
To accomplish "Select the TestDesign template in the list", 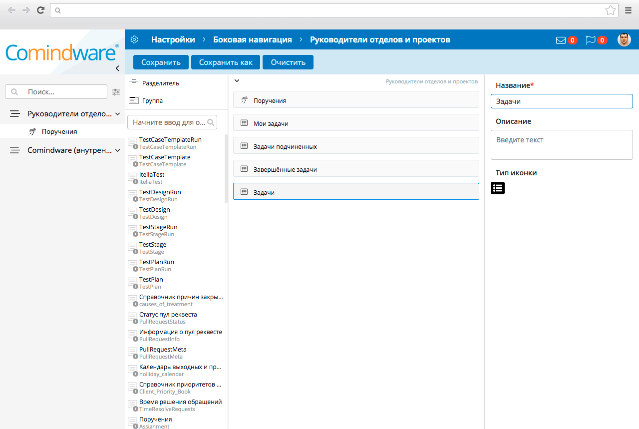I will [x=155, y=212].
